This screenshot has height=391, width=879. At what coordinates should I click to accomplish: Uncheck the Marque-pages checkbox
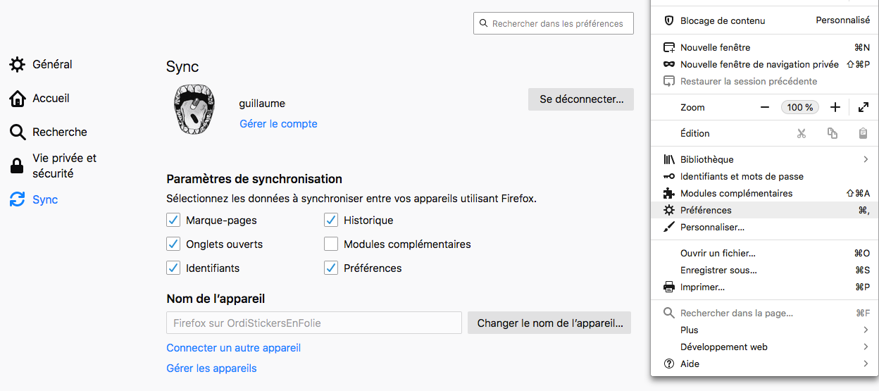click(x=173, y=221)
